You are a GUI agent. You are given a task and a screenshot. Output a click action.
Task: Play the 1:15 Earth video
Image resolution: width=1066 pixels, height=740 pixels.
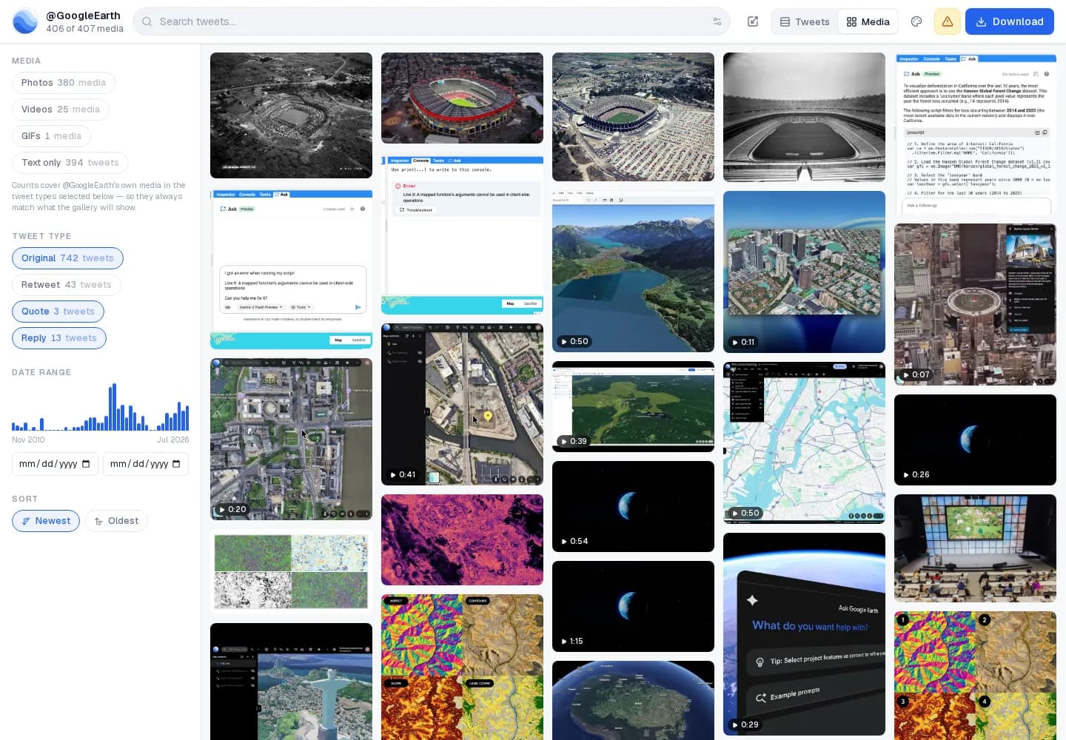[633, 606]
